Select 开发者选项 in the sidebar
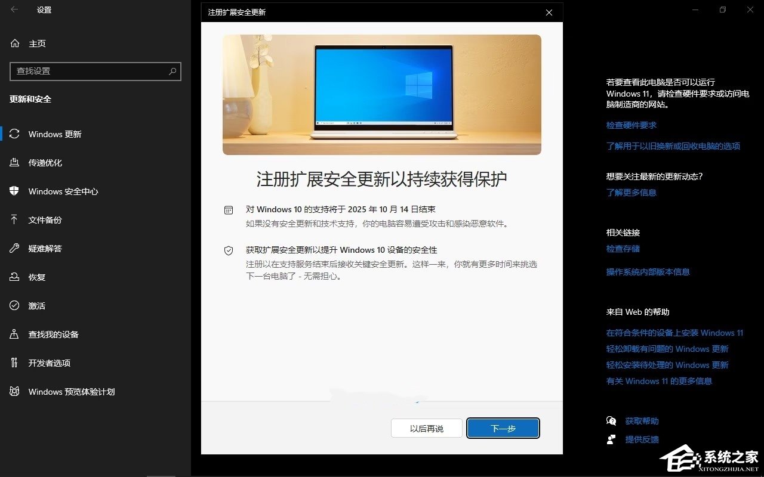 pos(54,363)
